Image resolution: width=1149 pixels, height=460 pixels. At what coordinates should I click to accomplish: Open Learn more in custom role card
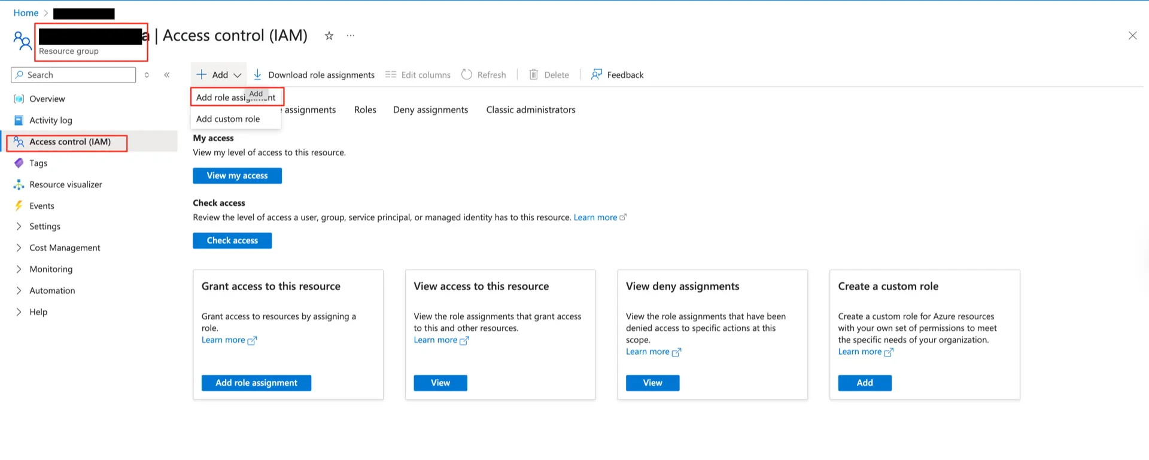click(x=860, y=352)
